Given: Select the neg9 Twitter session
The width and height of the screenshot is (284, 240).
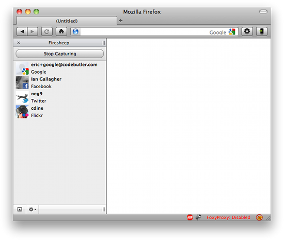Looking at the screenshot, I should 60,97.
